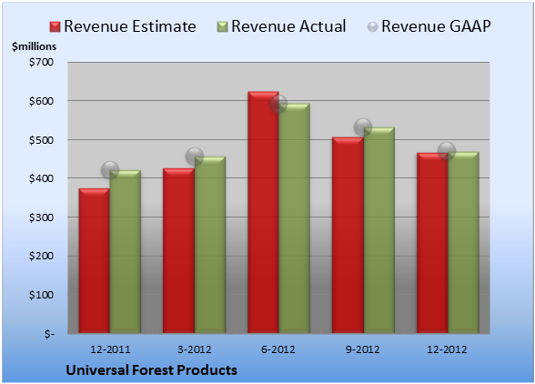Select the red estimate bar for 12-2011
Screen dimensions: 535x384
tap(95, 261)
